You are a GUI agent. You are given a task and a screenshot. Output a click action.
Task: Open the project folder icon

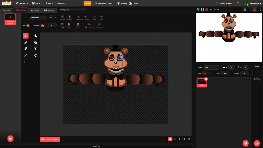point(238,3)
